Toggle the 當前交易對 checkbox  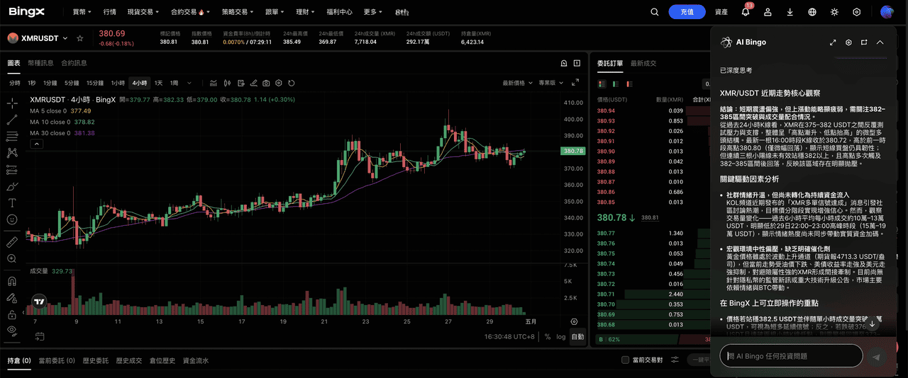[x=625, y=360]
